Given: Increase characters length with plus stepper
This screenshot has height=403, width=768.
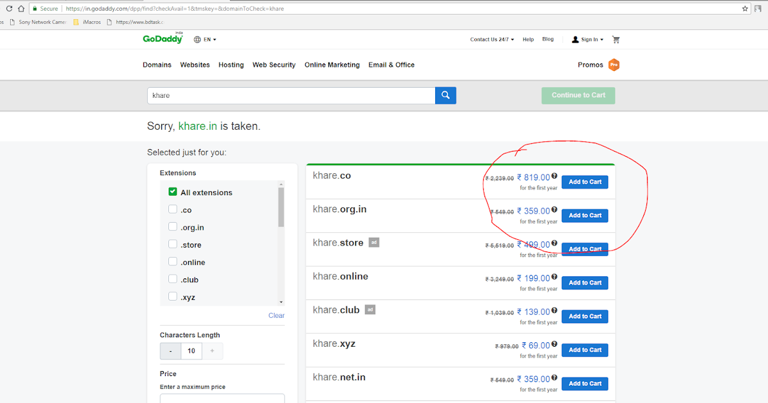Looking at the screenshot, I should tap(212, 351).
